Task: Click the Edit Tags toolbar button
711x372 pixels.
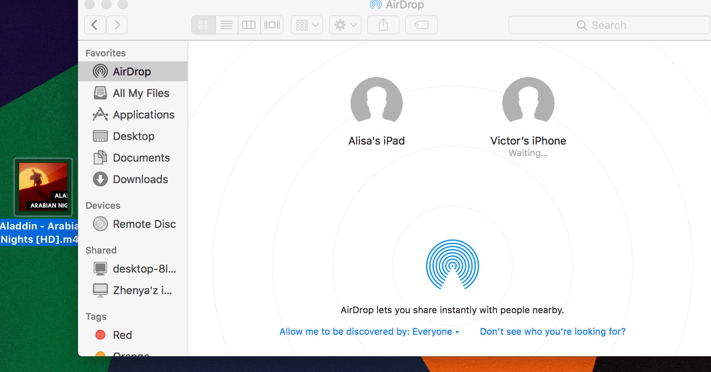Action: point(421,25)
